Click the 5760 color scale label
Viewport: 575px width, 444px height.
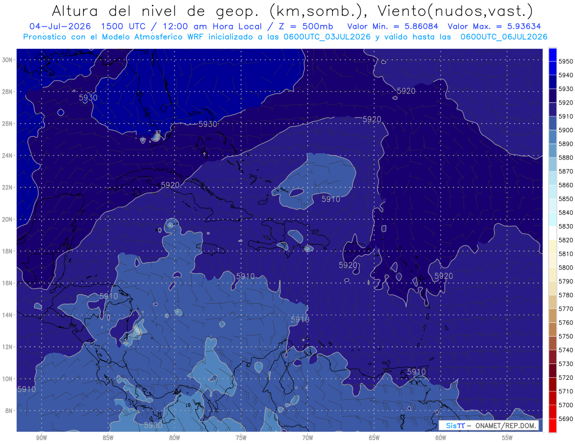566,322
